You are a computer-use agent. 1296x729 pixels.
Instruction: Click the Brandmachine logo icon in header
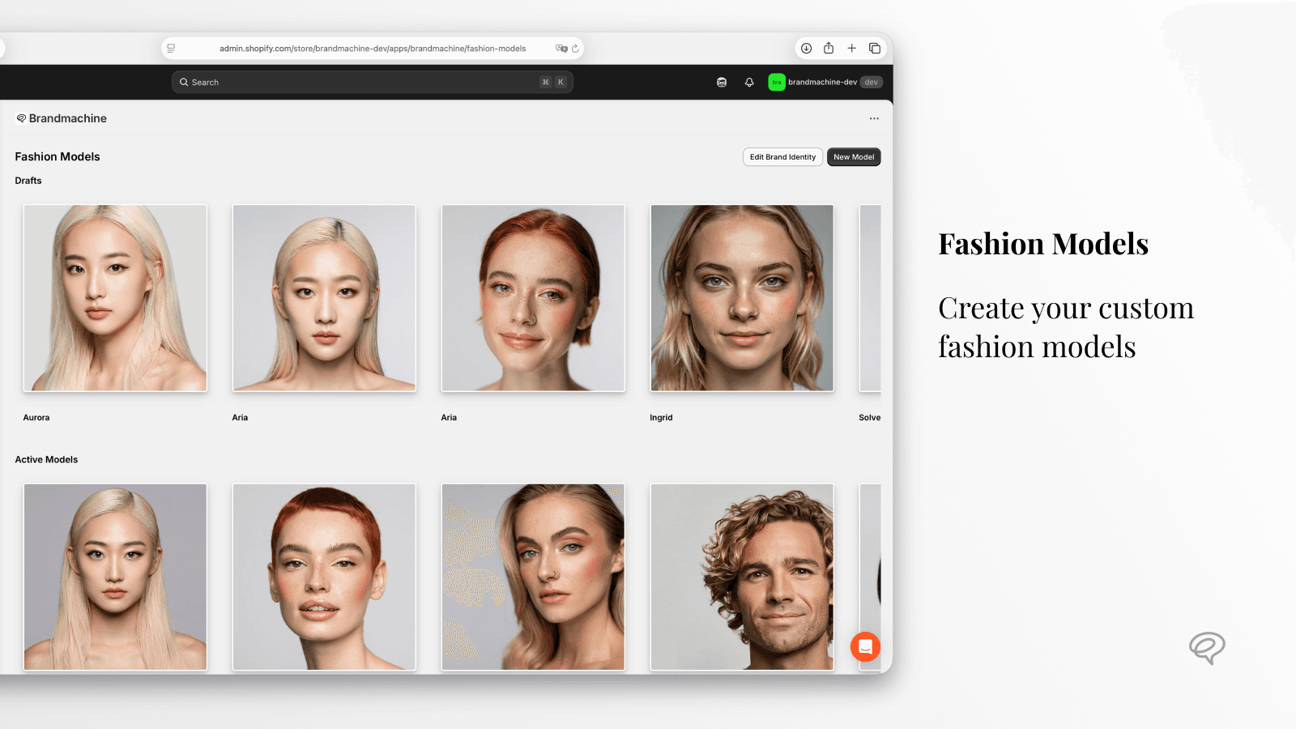pyautogui.click(x=21, y=118)
